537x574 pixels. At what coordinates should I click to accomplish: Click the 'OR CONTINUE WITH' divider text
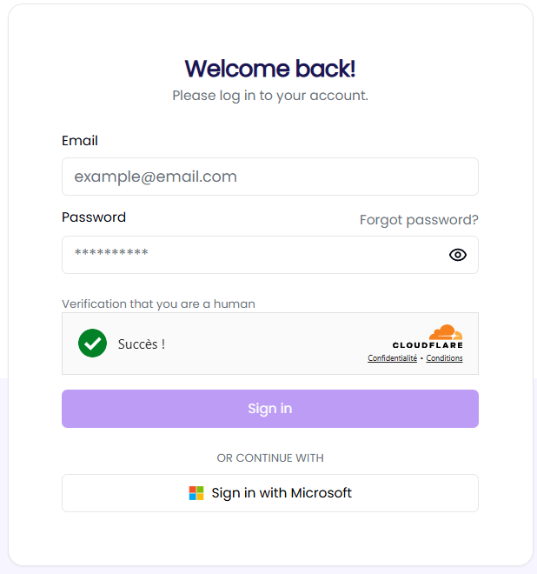[270, 457]
